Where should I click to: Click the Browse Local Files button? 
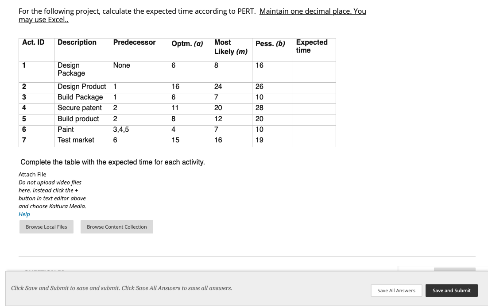(x=46, y=226)
